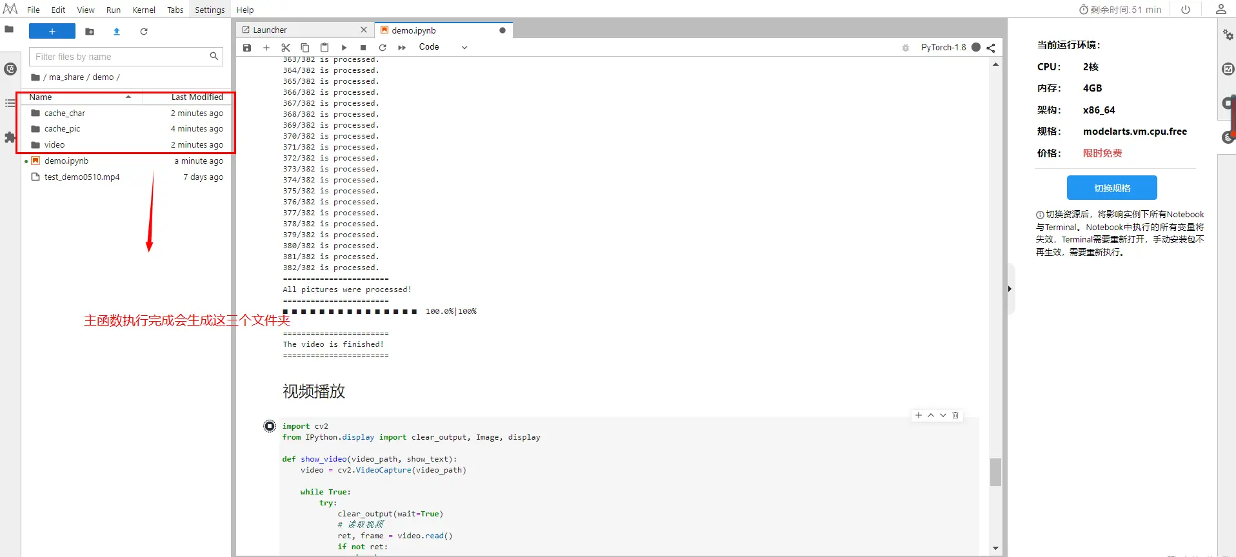Open the Kernel menu
Viewport: 1236px width, 557px height.
(144, 10)
